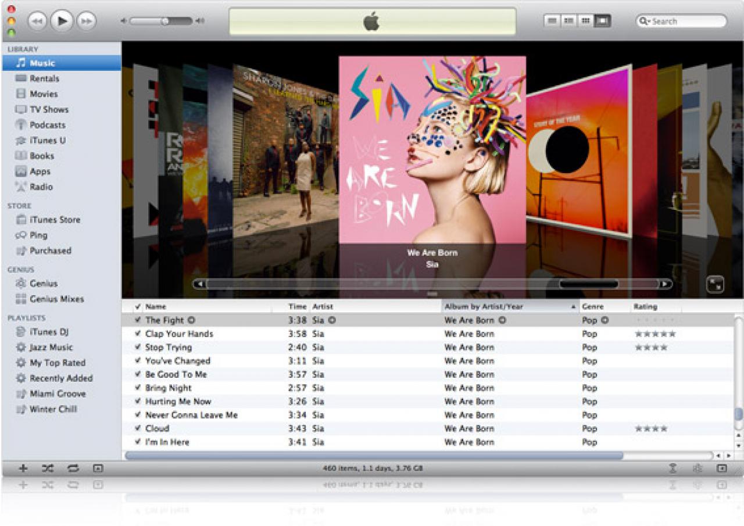Viewport: 744px width, 526px height.
Task: Uncheck the song Be Good To Me
Action: point(138,374)
